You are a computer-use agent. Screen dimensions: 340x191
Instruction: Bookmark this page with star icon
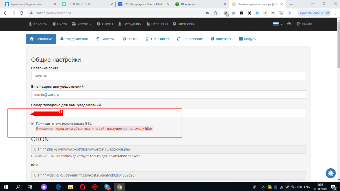point(216,13)
